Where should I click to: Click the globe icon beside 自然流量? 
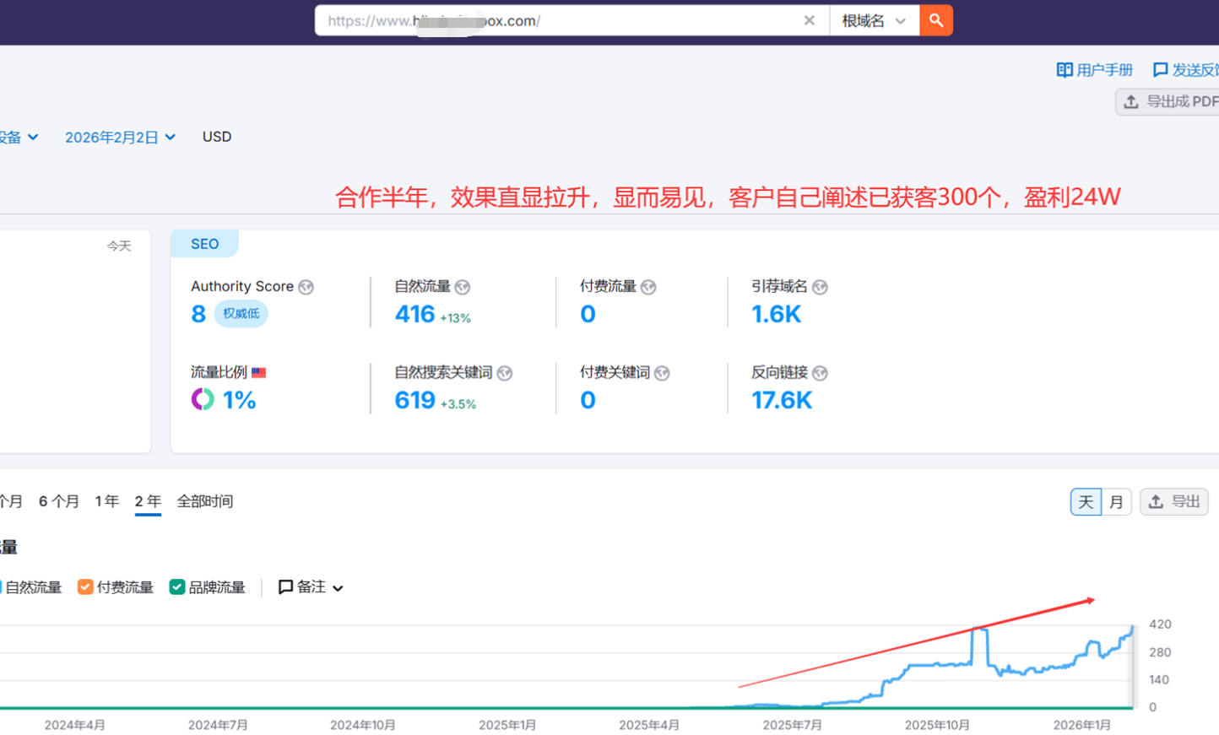(x=462, y=287)
